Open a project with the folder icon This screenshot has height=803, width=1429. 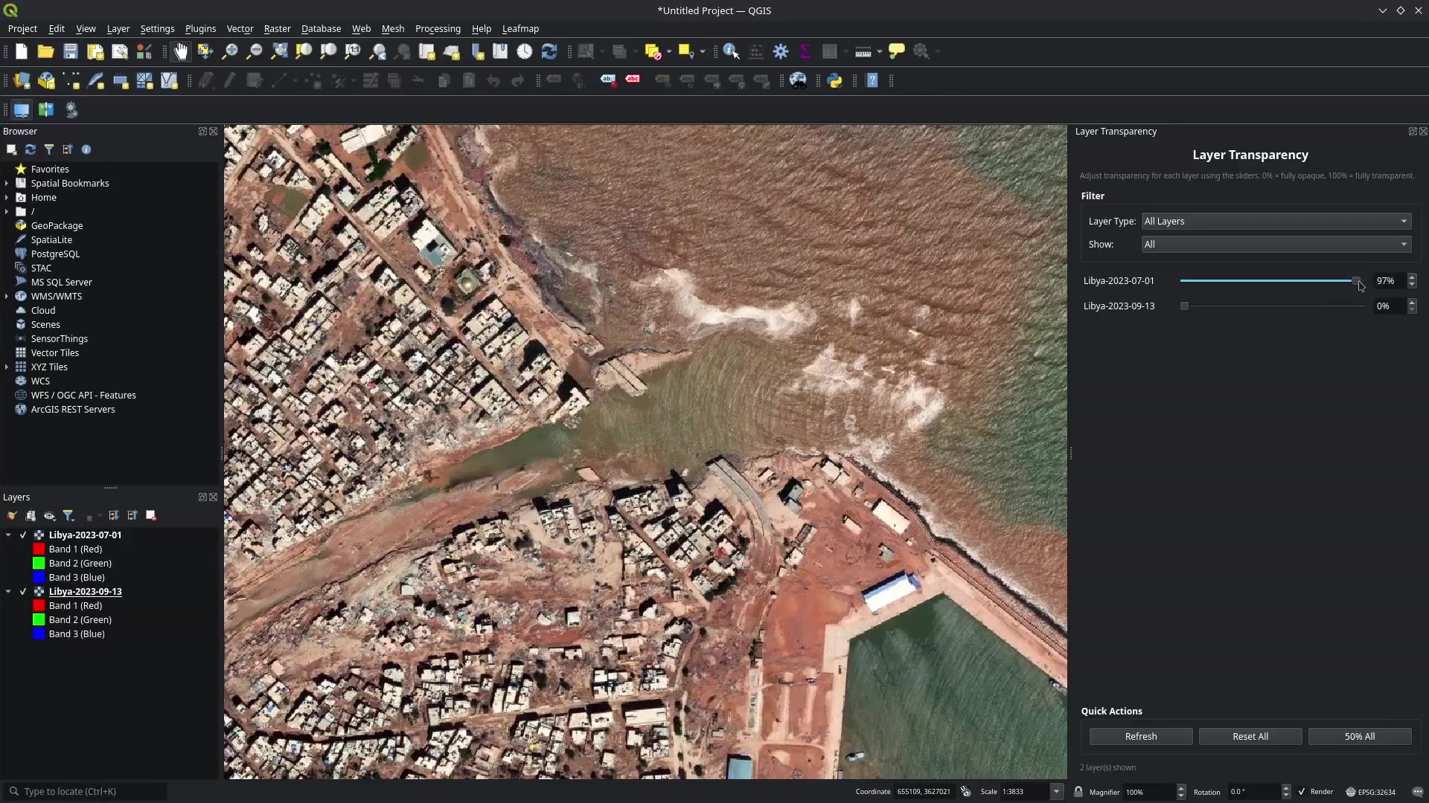click(46, 51)
